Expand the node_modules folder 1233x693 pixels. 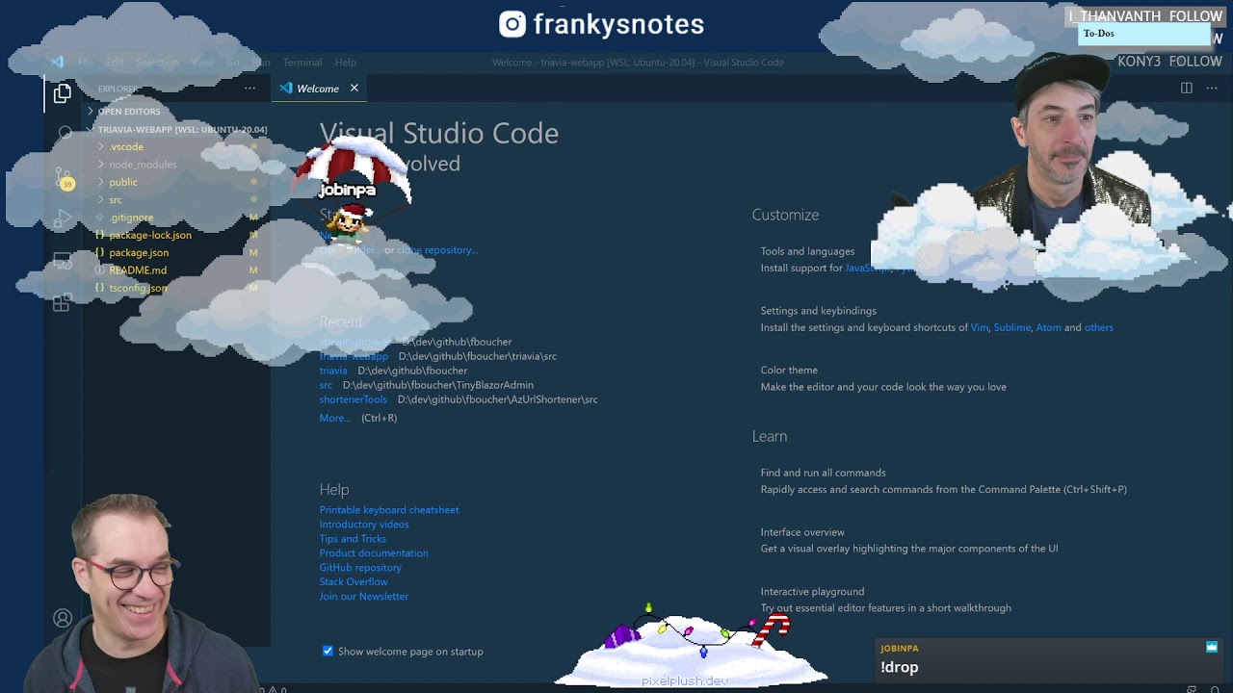click(x=143, y=165)
